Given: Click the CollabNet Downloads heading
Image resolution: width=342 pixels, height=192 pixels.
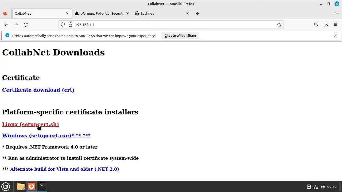Looking at the screenshot, I should [x=53, y=53].
